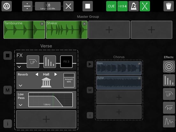Click the trash can icon
The image size is (176, 132).
[169, 6]
